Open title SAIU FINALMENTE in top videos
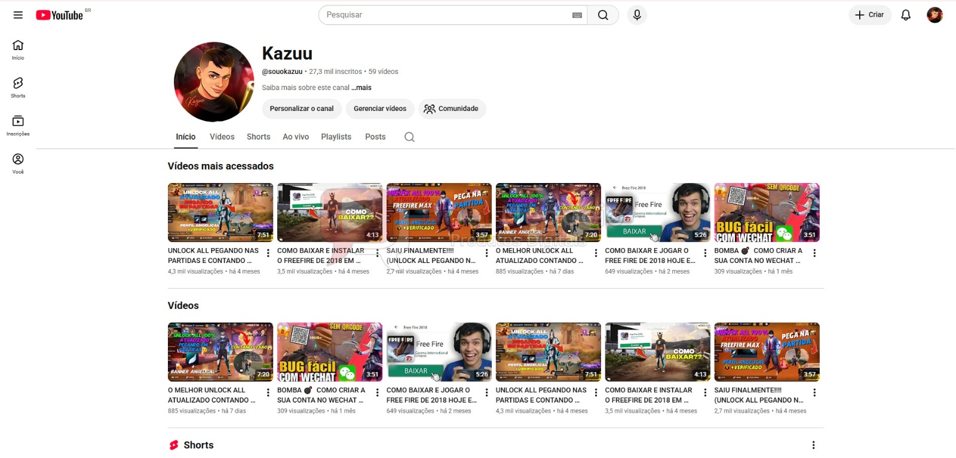Screen dimensions: 956x458 [431, 255]
